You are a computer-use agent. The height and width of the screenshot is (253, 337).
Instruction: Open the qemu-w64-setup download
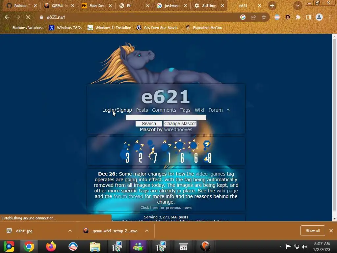coord(111,231)
